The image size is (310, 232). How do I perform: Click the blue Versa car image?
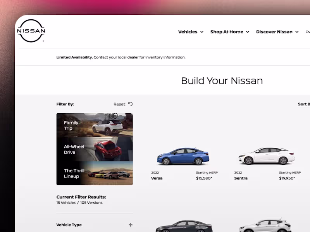[x=183, y=156]
